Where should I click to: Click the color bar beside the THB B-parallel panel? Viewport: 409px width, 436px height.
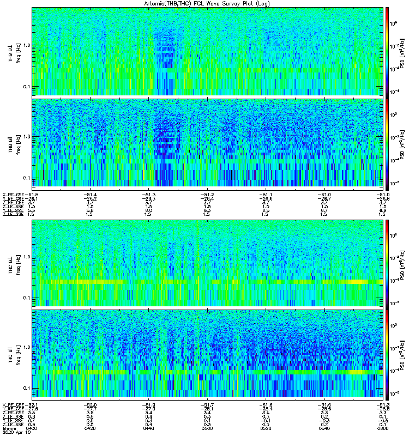click(387, 144)
